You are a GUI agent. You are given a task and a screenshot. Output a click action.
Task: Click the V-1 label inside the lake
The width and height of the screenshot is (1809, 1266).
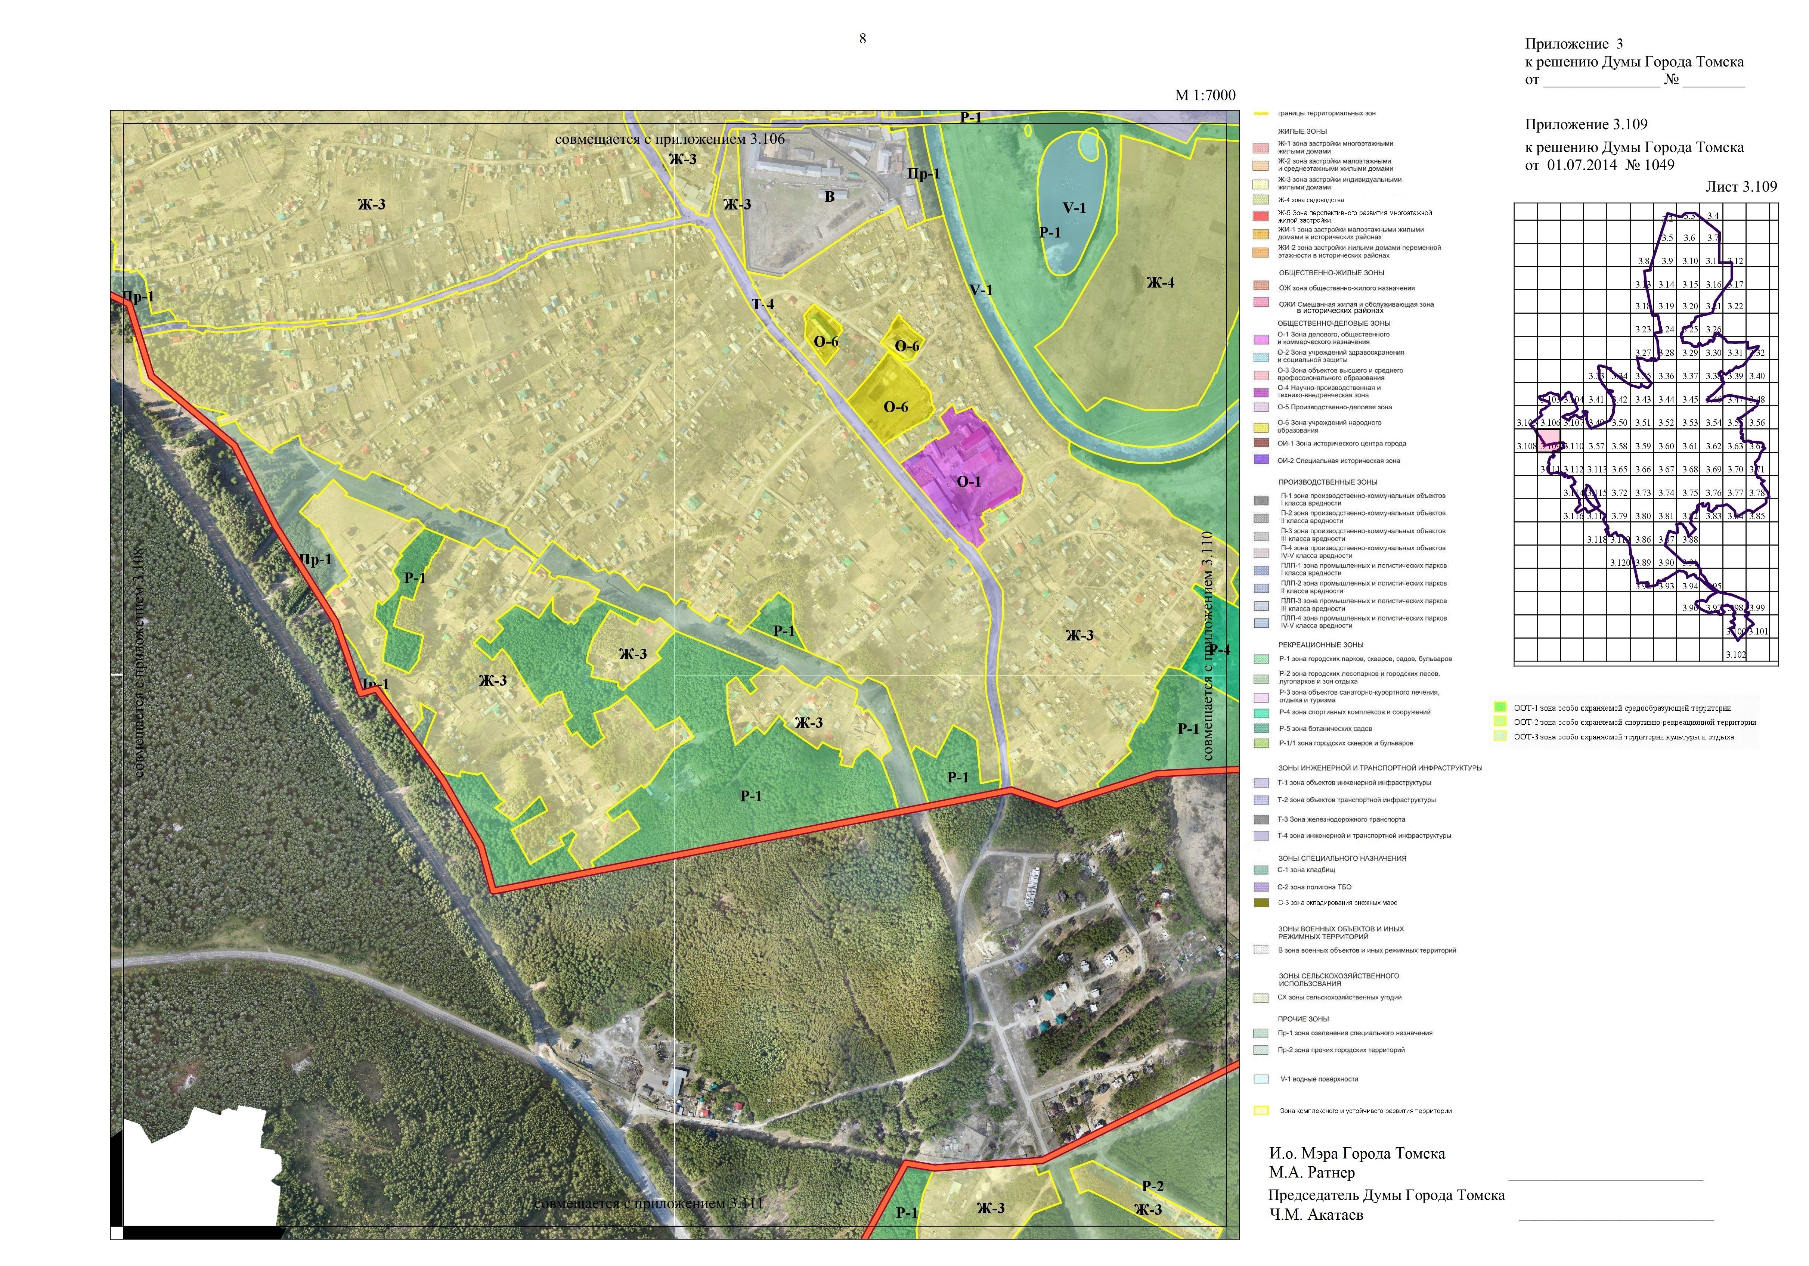tap(1074, 208)
